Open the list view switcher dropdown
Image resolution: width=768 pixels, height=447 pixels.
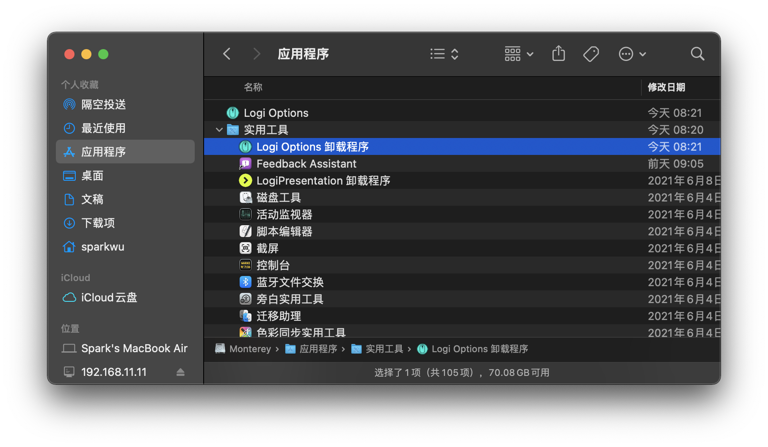click(x=444, y=54)
